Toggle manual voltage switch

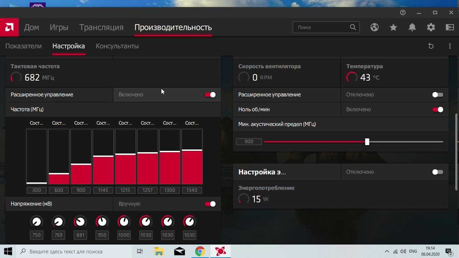pyautogui.click(x=210, y=204)
